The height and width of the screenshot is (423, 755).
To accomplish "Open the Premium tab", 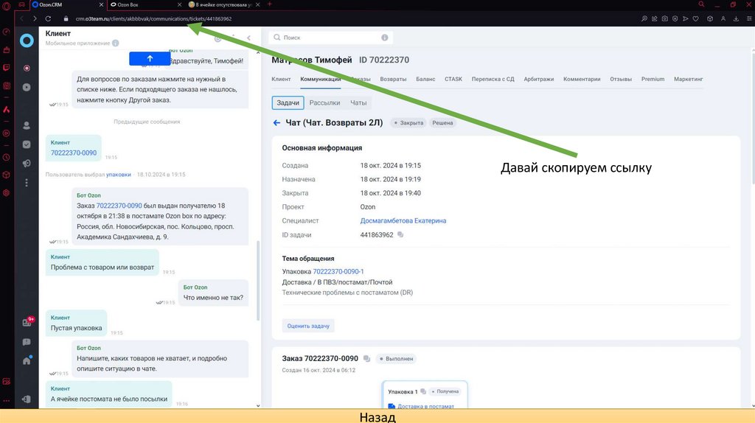I will tap(653, 79).
